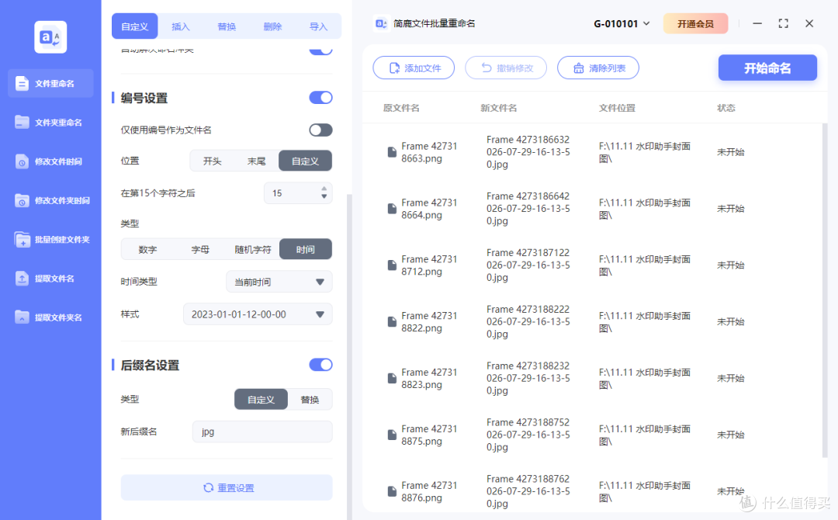Switch to the 替换 tab
The height and width of the screenshot is (520, 838).
(x=227, y=26)
